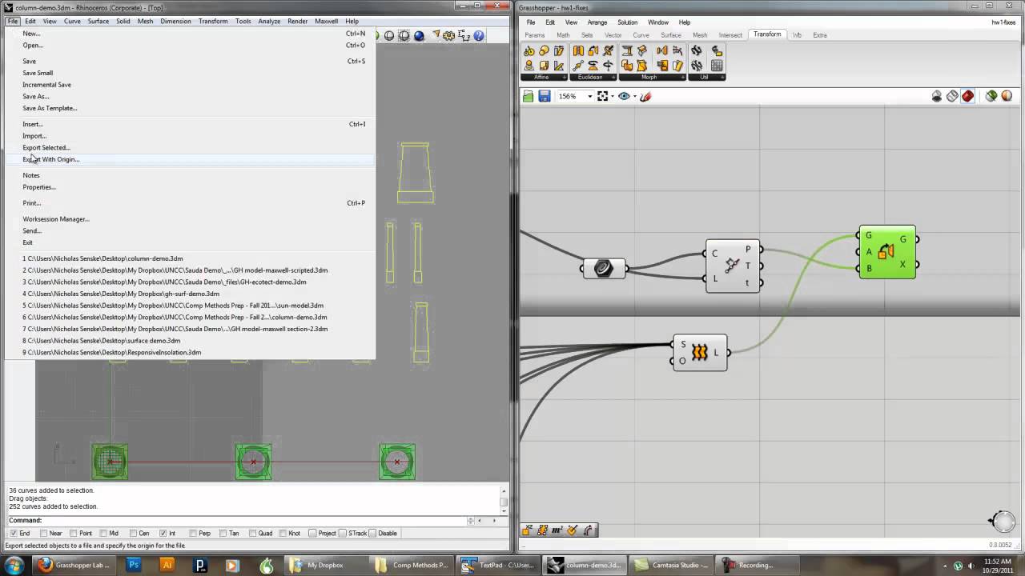Select the component with S and O inputs
The image size is (1025, 576).
700,353
